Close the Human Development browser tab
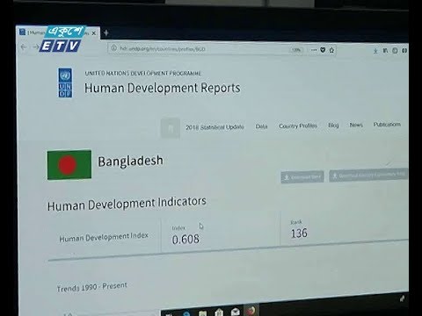This screenshot has height=316, width=422. pyautogui.click(x=94, y=33)
